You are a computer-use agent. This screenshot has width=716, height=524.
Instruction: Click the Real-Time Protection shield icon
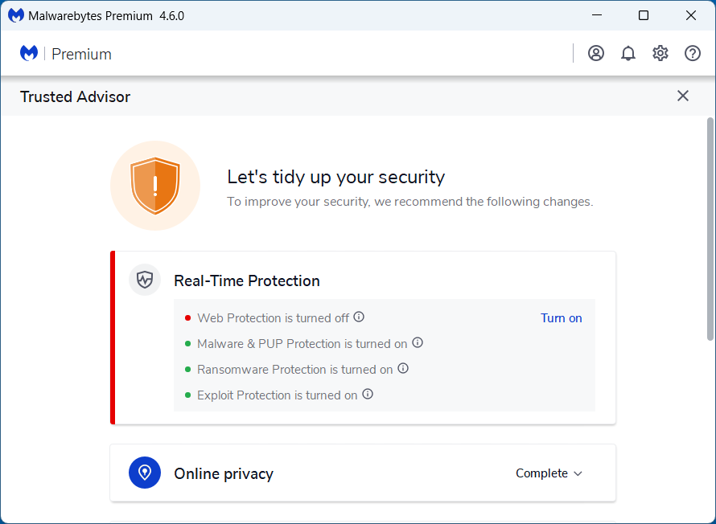point(145,280)
